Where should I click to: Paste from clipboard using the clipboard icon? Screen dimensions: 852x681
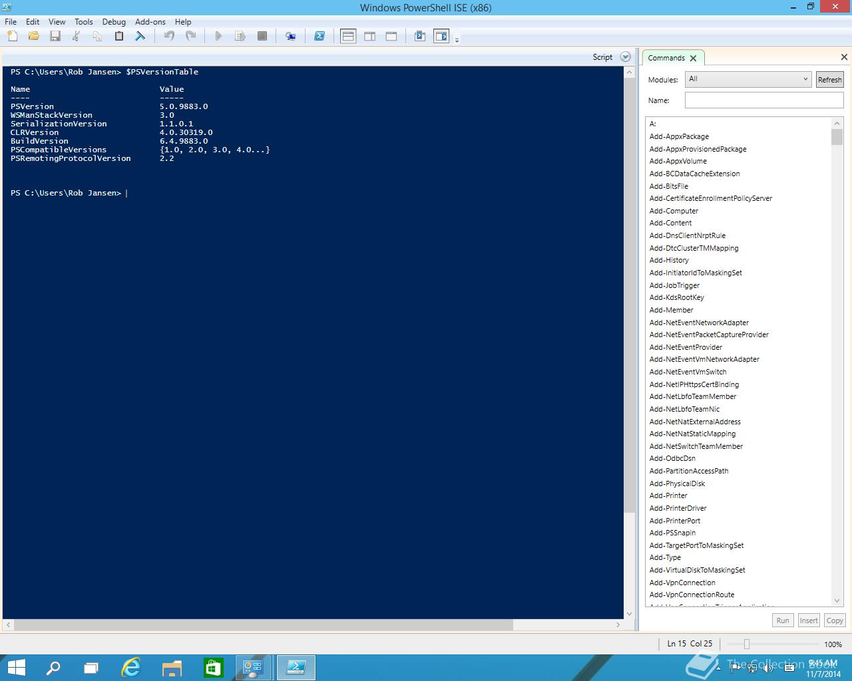119,37
